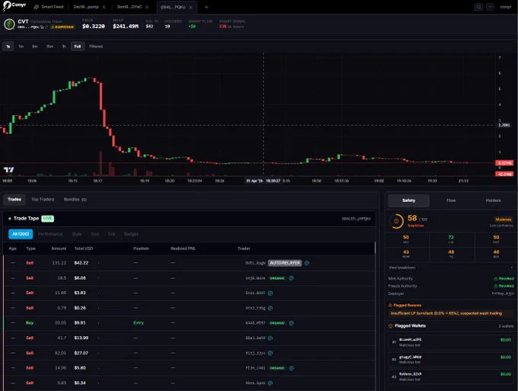The height and width of the screenshot is (391, 518).
Task: Click trader icon in the $27.07 row
Action: 270,354
